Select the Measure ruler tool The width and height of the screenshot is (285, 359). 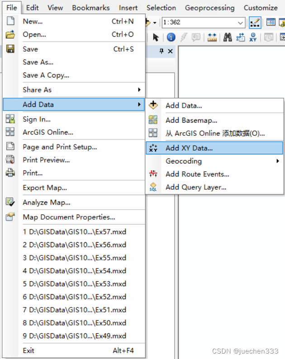coord(212,37)
